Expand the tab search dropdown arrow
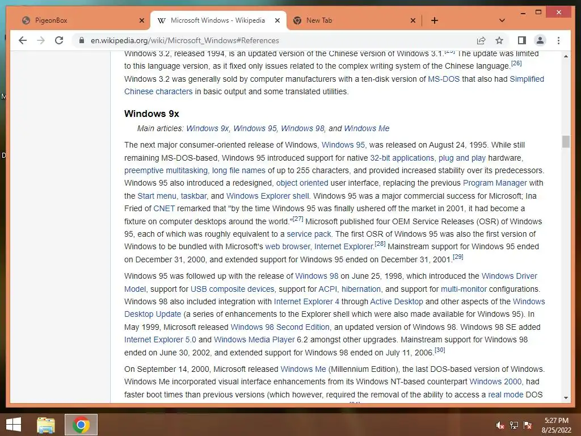581x436 pixels. [x=502, y=20]
